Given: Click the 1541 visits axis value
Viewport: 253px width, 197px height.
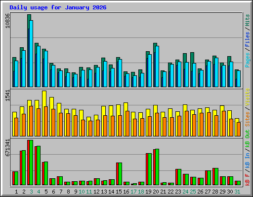Looking at the screenshot, I should [7, 96].
